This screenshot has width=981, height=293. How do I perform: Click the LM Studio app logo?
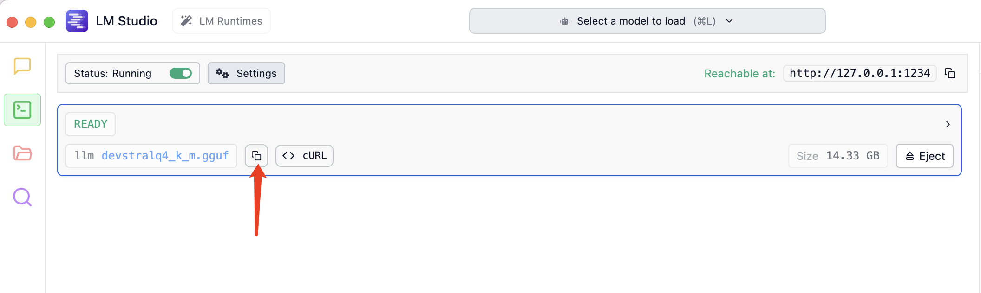[77, 21]
